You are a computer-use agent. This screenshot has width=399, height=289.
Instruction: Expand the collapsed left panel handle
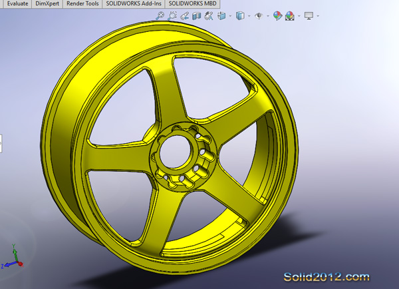(x=1, y=141)
